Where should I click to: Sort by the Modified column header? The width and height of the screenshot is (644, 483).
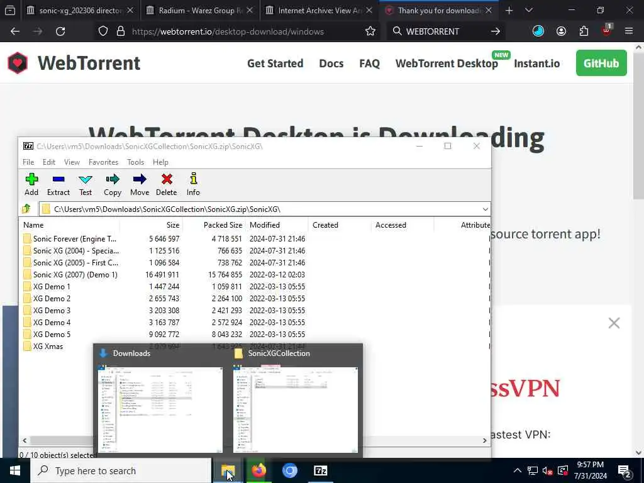click(x=277, y=225)
